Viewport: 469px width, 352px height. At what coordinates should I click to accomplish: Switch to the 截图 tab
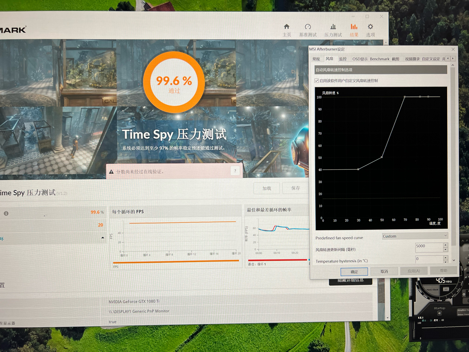coord(395,59)
